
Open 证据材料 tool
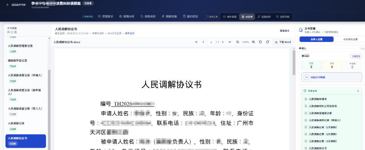click(x=264, y=17)
